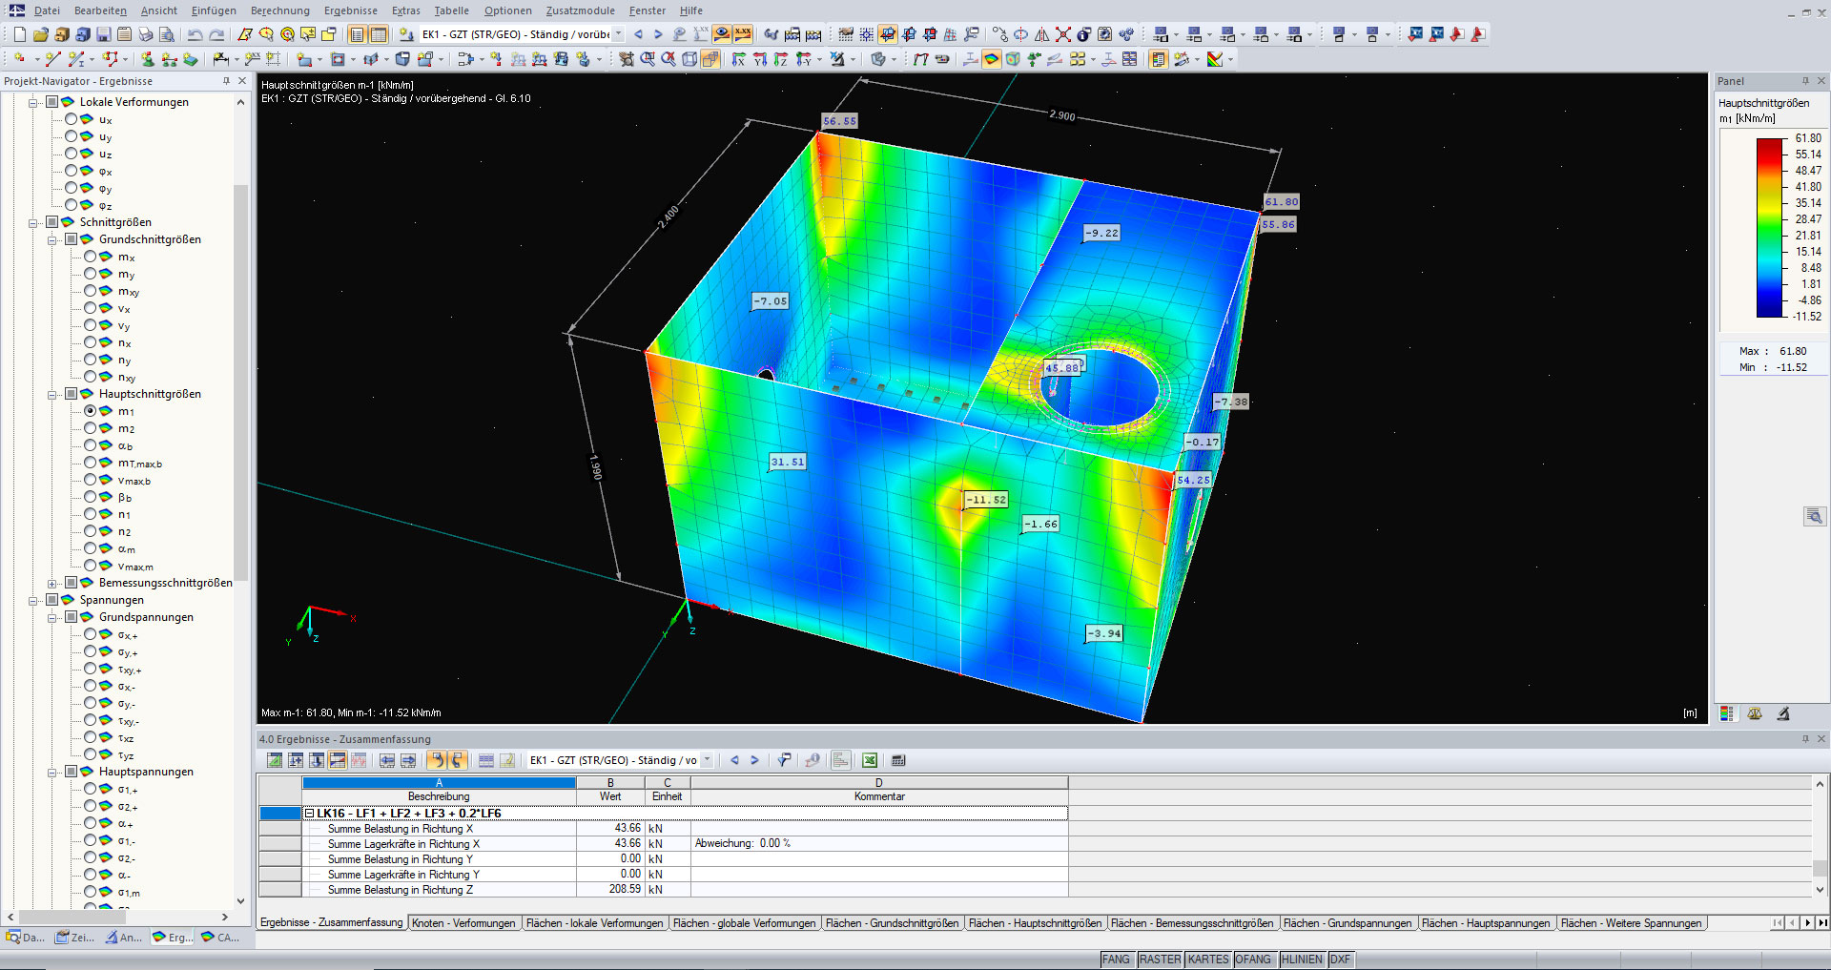
Task: Expand the Bemessungsschnittgrößen tree node
Action: [x=52, y=583]
